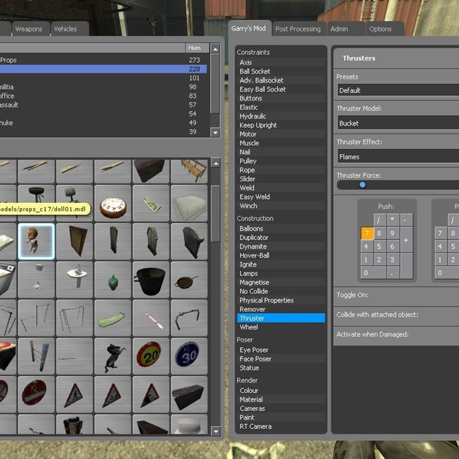This screenshot has width=459, height=459.
Task: Spawn the white pedestal sink prop
Action: (75, 280)
